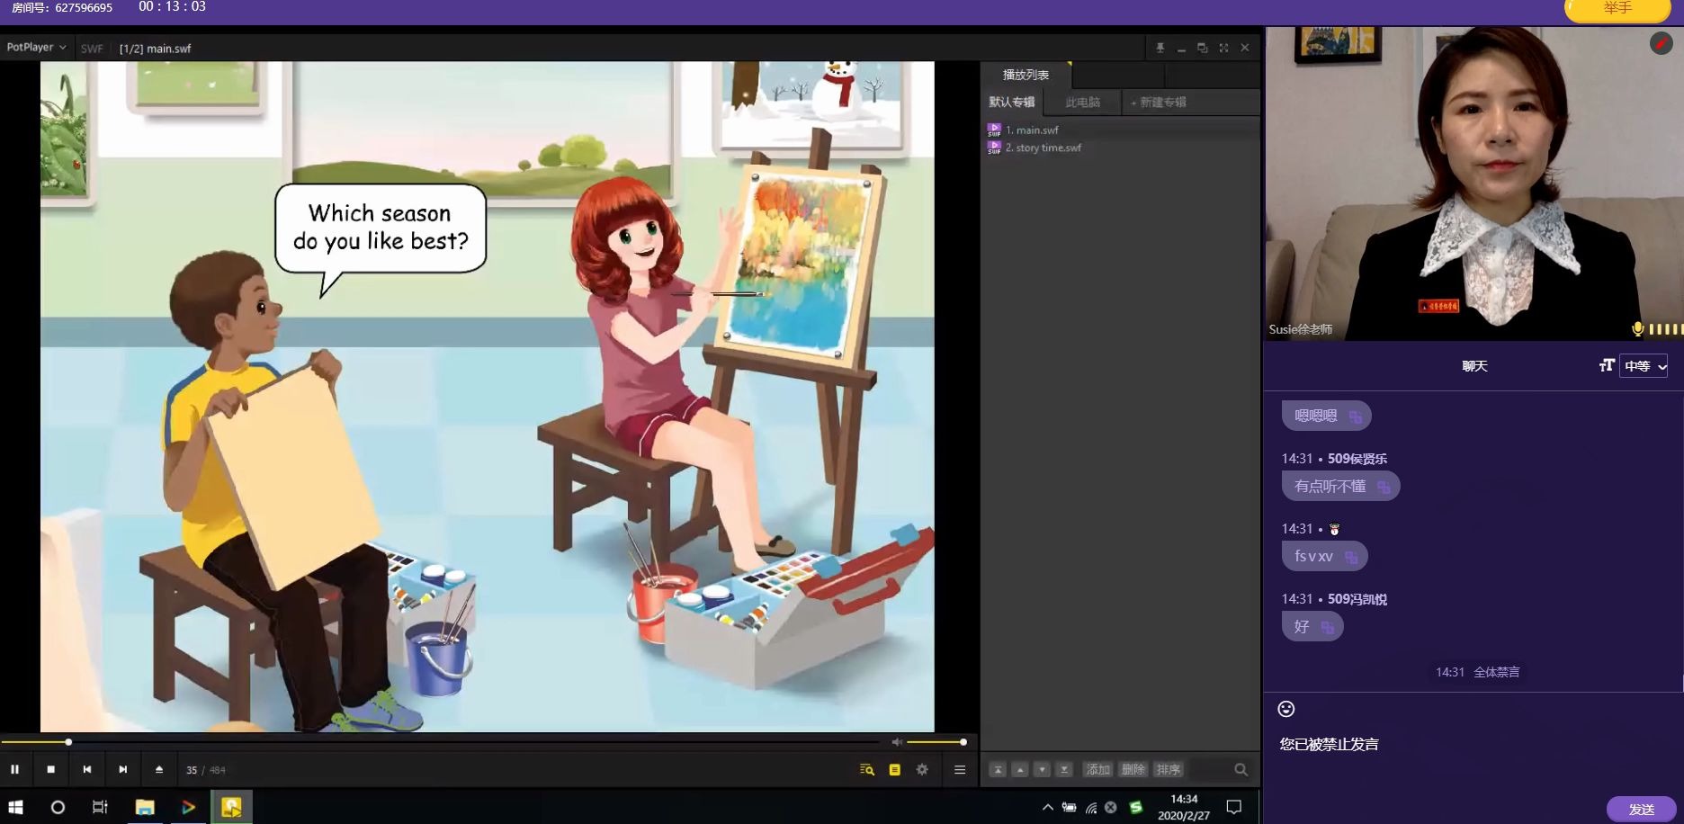
Task: Open the PotPlayer main menu dropdown
Action: click(36, 48)
